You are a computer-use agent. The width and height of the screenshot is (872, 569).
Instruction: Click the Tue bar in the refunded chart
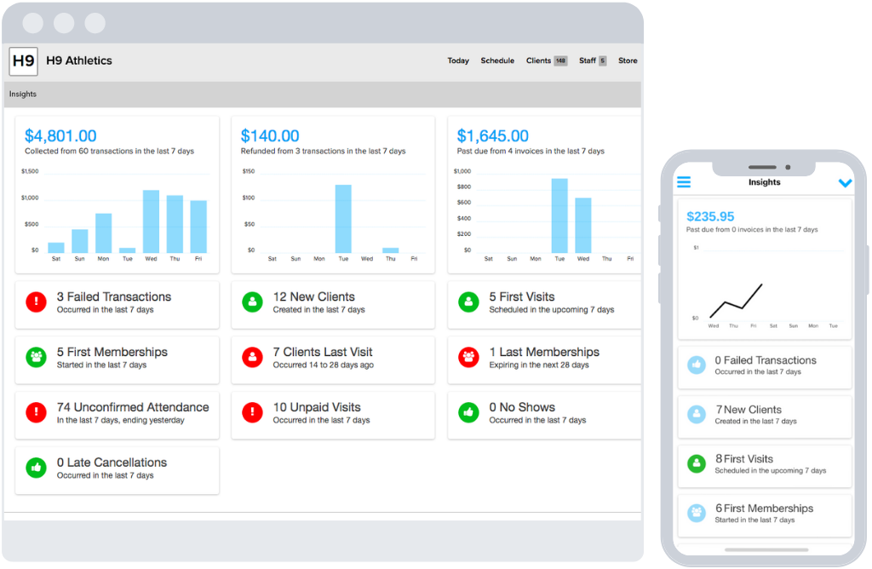[343, 219]
